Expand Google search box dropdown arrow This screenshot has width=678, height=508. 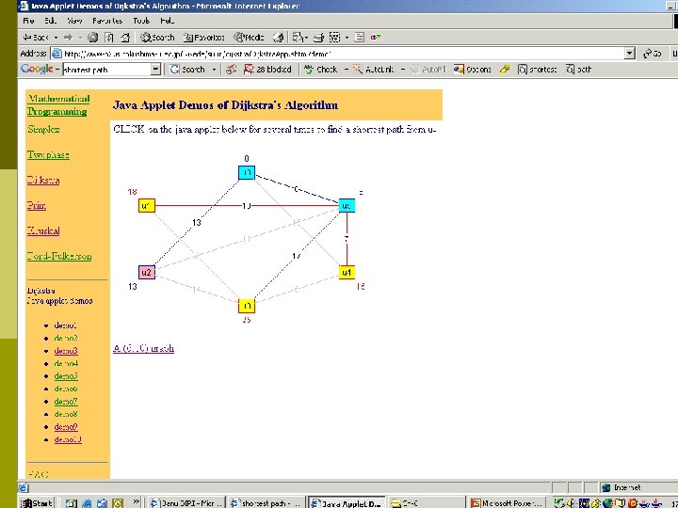coord(155,69)
